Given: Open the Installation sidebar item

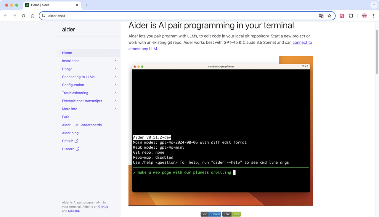Looking at the screenshot, I should tap(71, 61).
